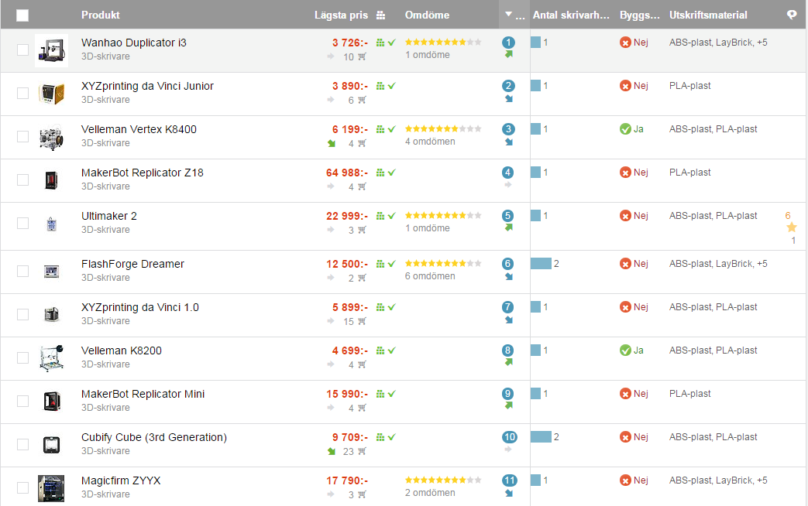
Task: Sort by the Lägsta pris column header
Action: tap(341, 15)
